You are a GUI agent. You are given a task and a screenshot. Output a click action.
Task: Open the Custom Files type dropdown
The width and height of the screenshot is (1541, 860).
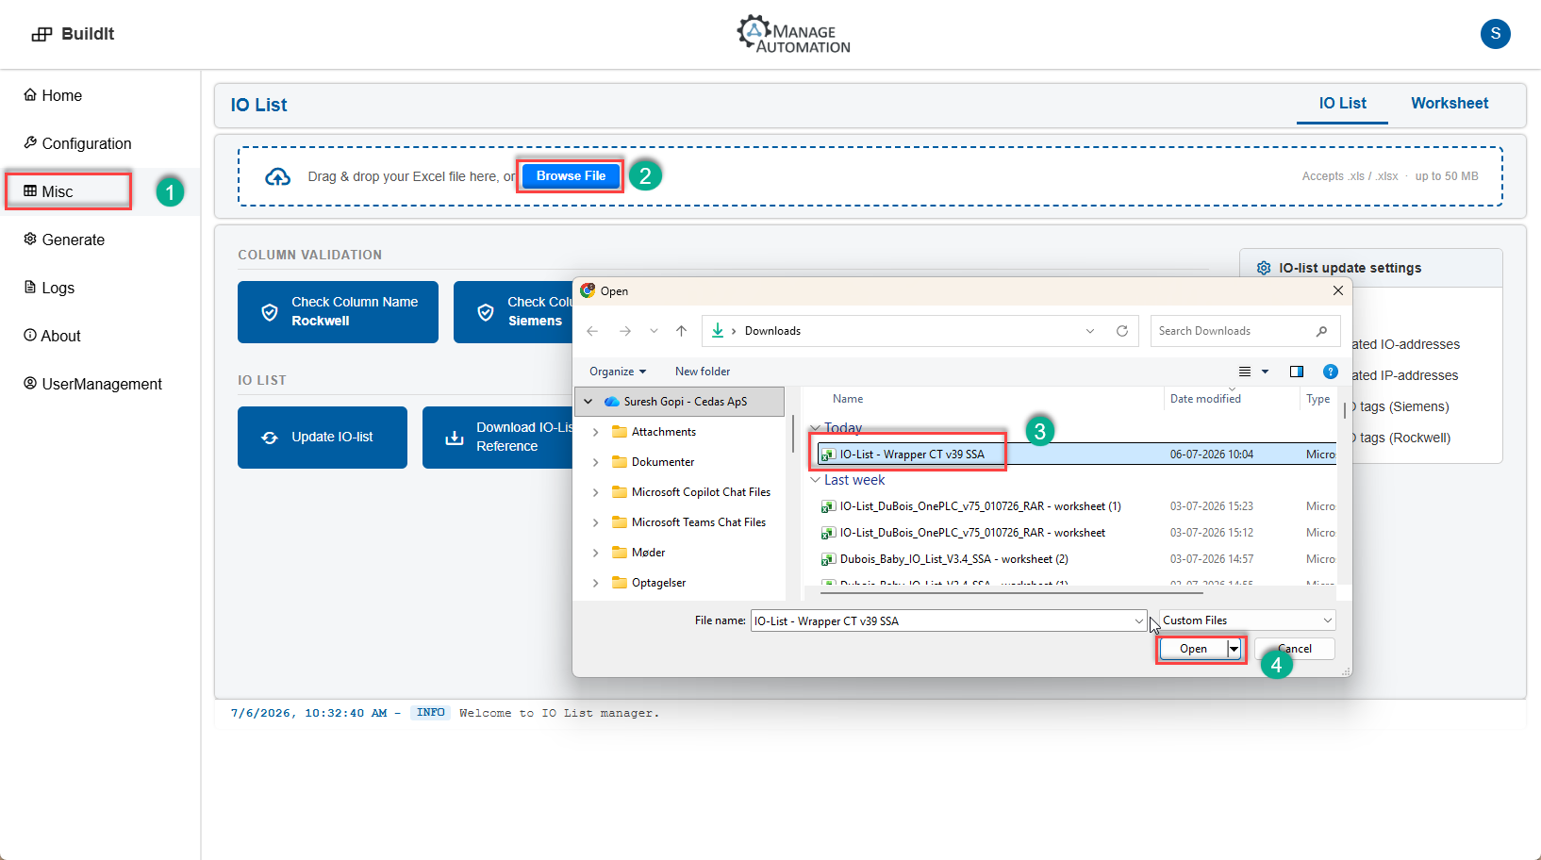pyautogui.click(x=1247, y=620)
